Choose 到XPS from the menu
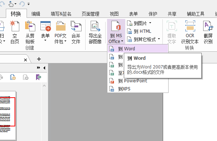 click(138, 89)
